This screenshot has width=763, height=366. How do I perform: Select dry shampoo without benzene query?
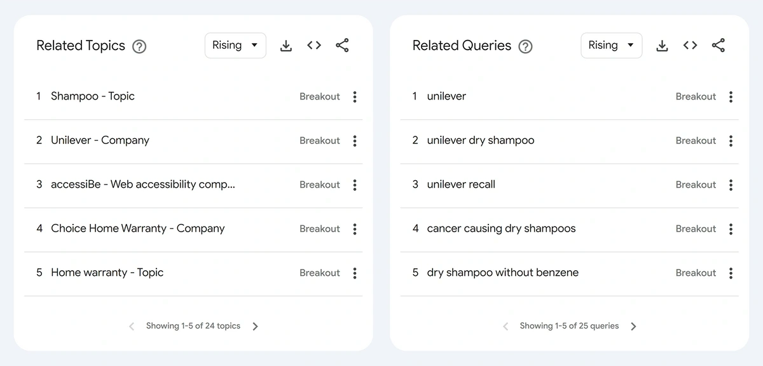[x=502, y=273]
